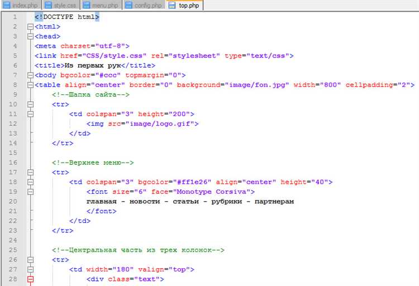Screen dimensions: 419x286
Task: Fold the first tr block on line 10
Action: pos(30,104)
